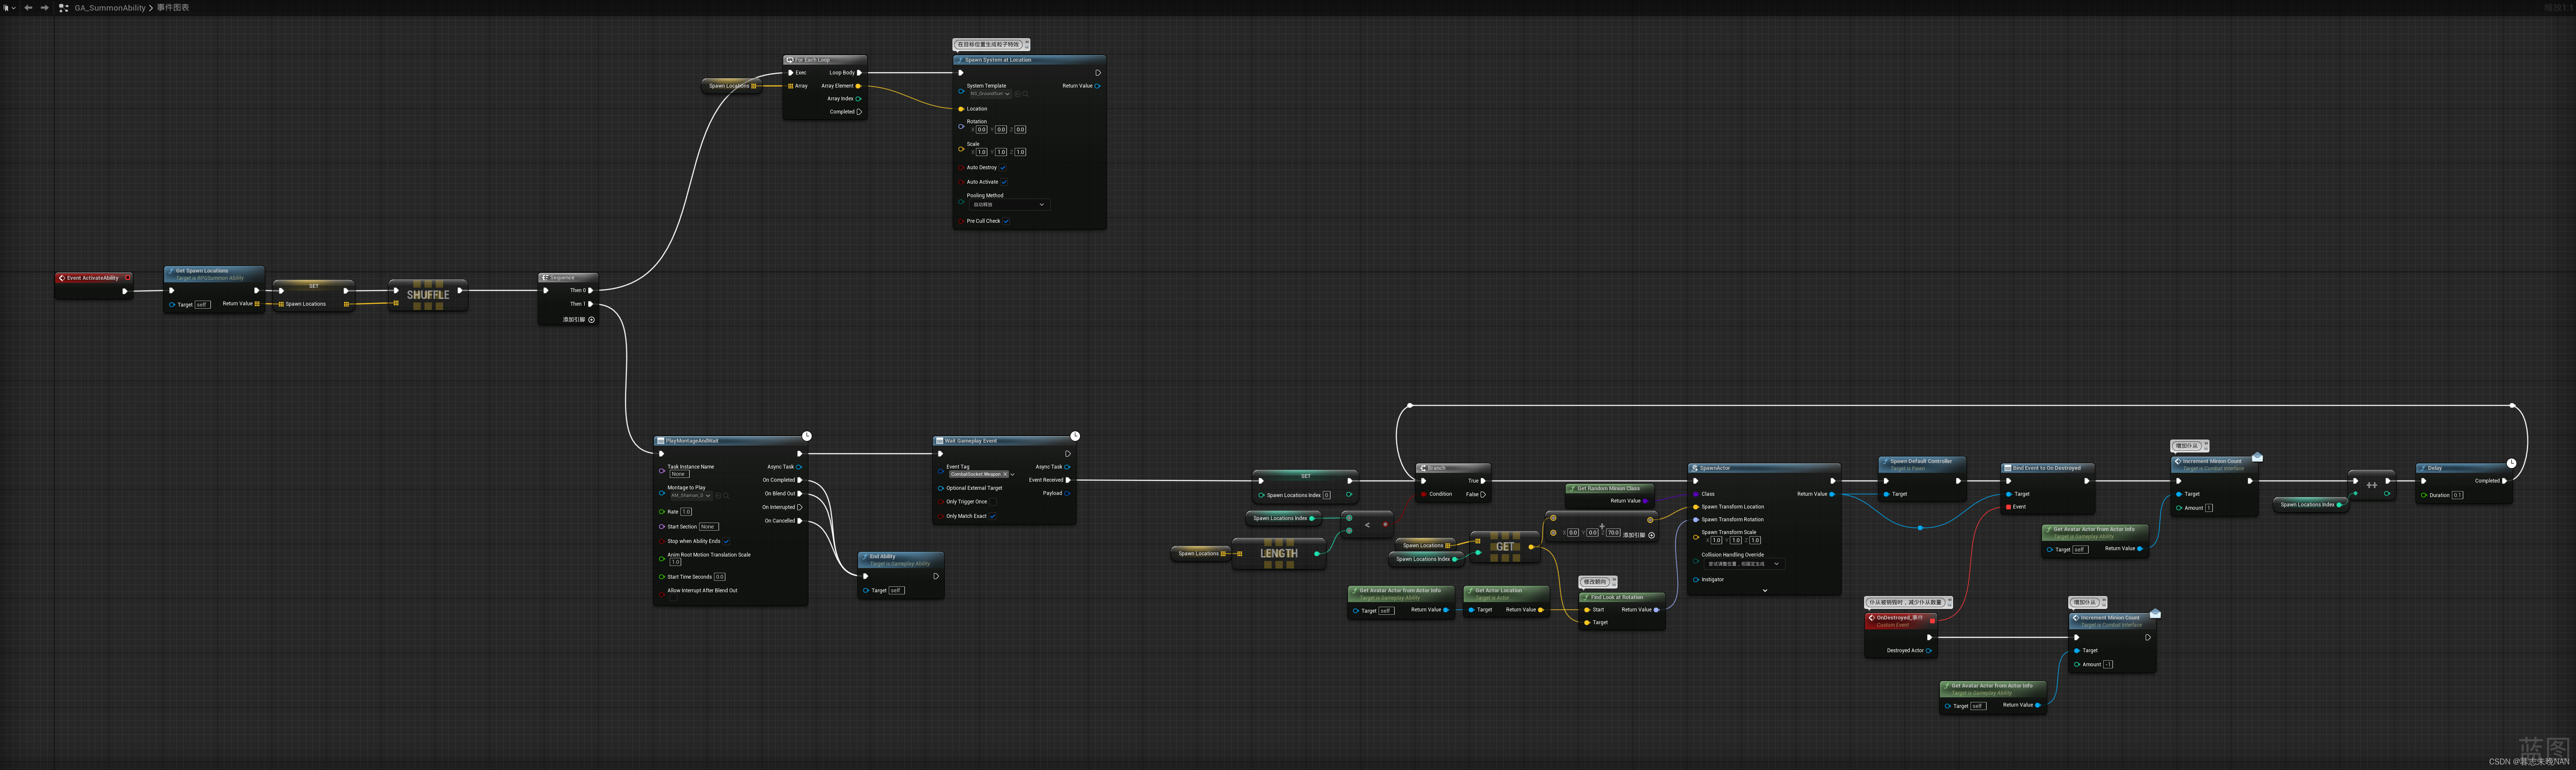Click the SHUFFLE array node
The height and width of the screenshot is (770, 2576).
(x=428, y=295)
